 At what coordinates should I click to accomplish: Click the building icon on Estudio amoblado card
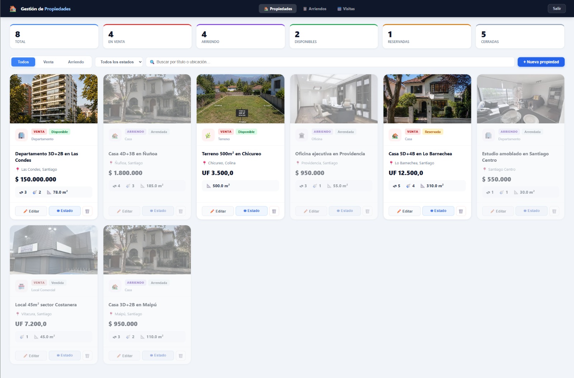[488, 135]
